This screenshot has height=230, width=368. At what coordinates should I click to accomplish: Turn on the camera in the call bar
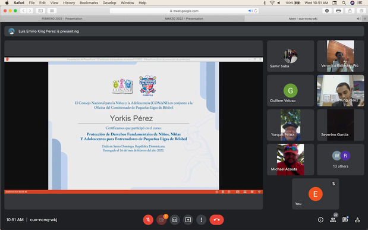pos(161,220)
